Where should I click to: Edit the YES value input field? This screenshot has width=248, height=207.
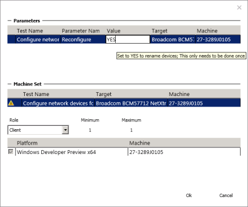click(128, 39)
